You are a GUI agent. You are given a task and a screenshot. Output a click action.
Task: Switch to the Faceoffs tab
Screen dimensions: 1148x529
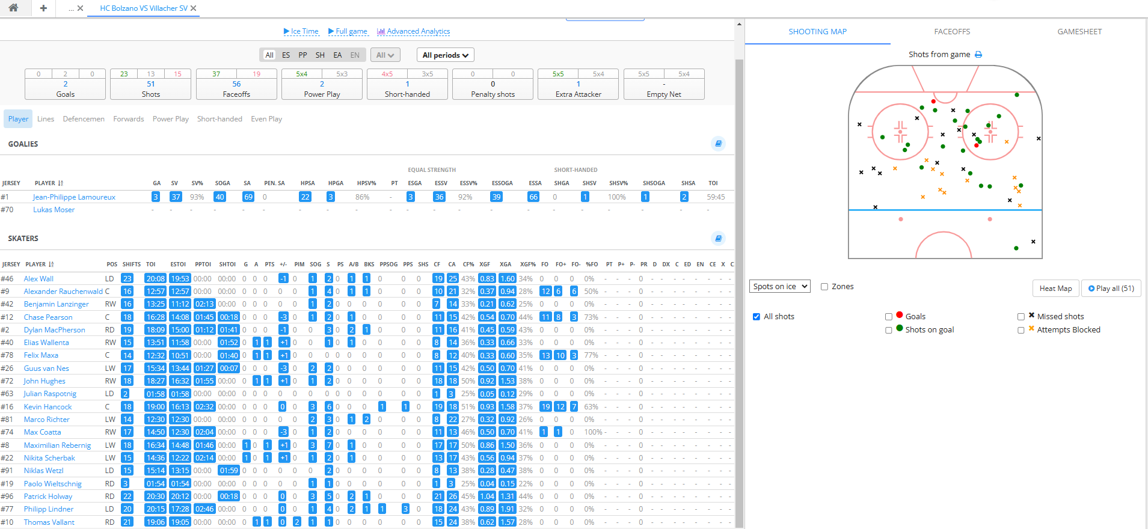[x=952, y=32]
